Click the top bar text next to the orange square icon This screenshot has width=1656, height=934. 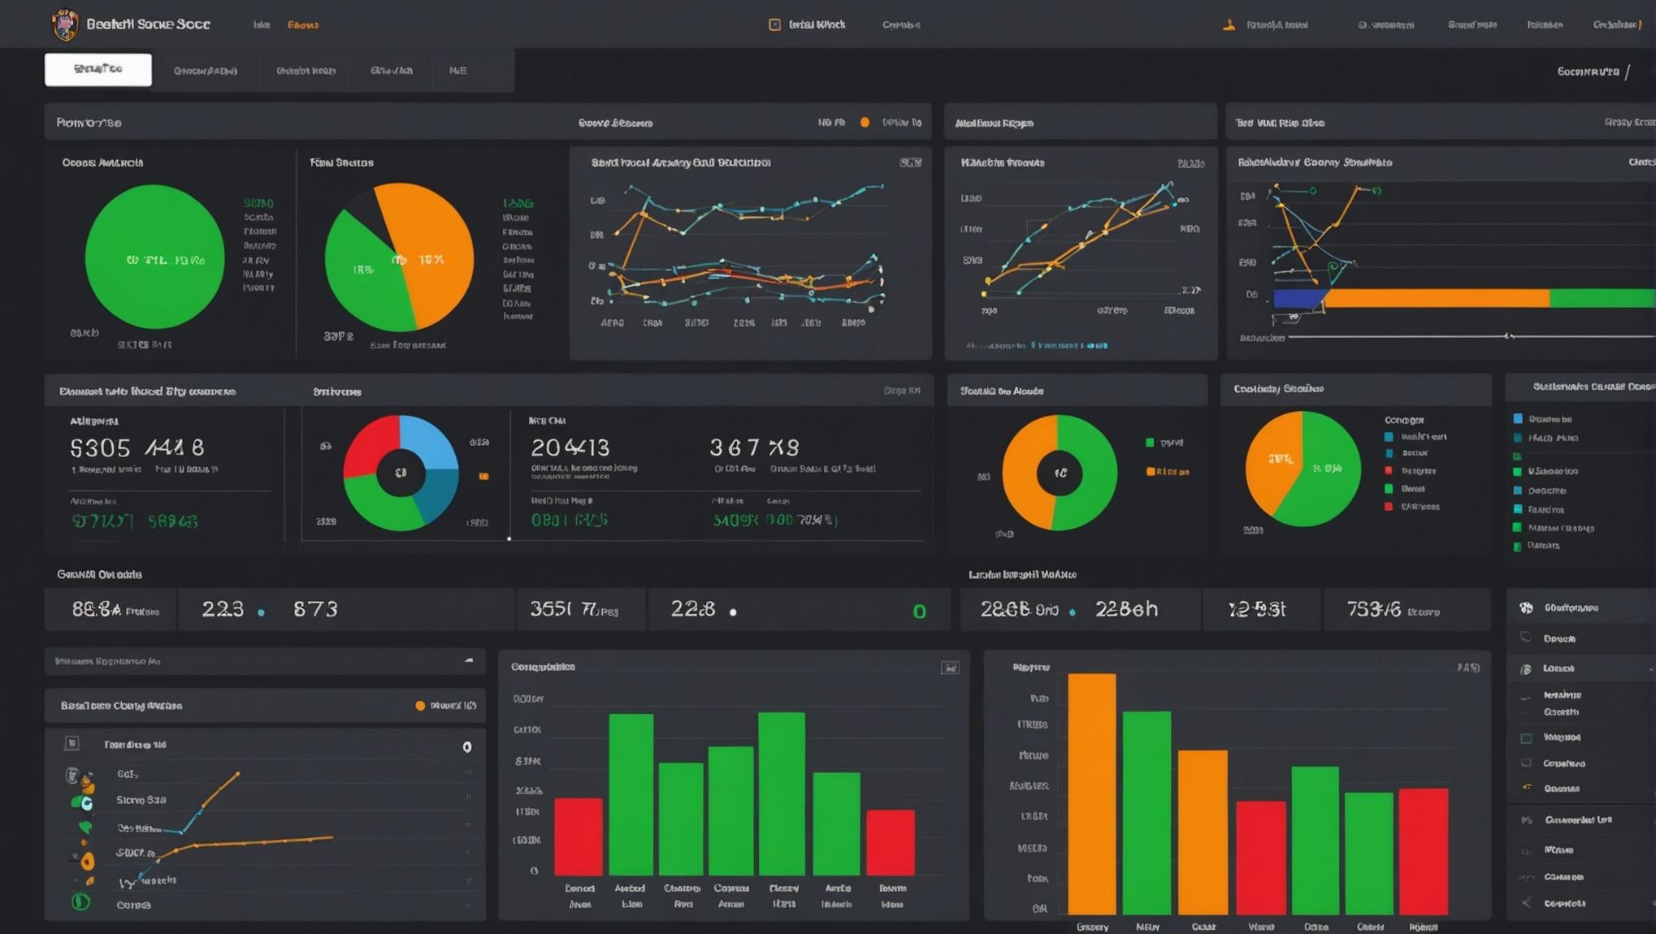(817, 24)
